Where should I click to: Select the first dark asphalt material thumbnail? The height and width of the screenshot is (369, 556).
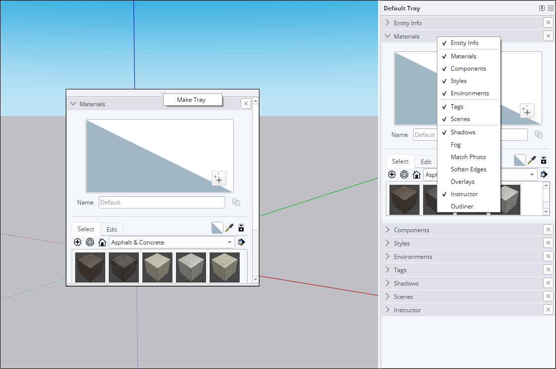point(90,267)
